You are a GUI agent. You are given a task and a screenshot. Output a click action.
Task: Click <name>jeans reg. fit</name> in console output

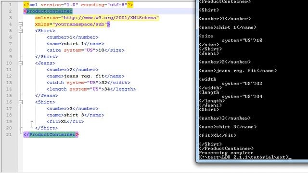238,71
